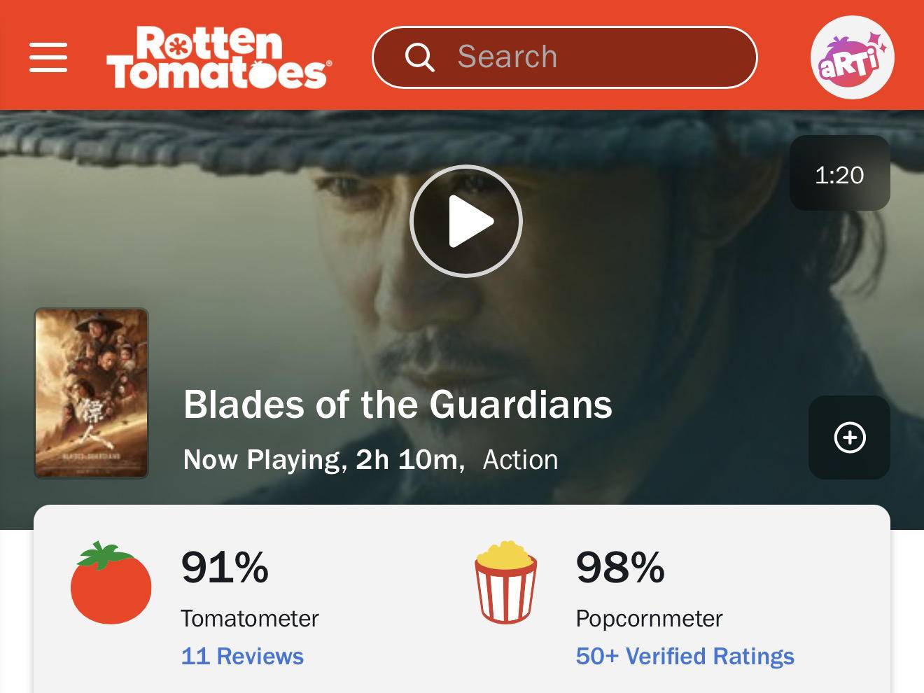
Task: Click the 1:20 trailer duration badge
Action: pyautogui.click(x=839, y=174)
